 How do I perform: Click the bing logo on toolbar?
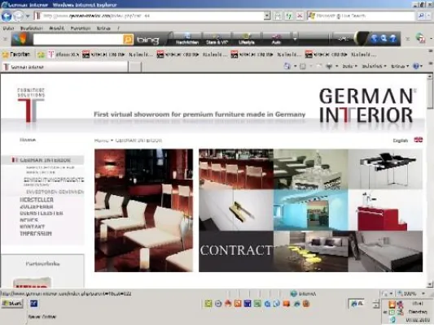coord(148,40)
